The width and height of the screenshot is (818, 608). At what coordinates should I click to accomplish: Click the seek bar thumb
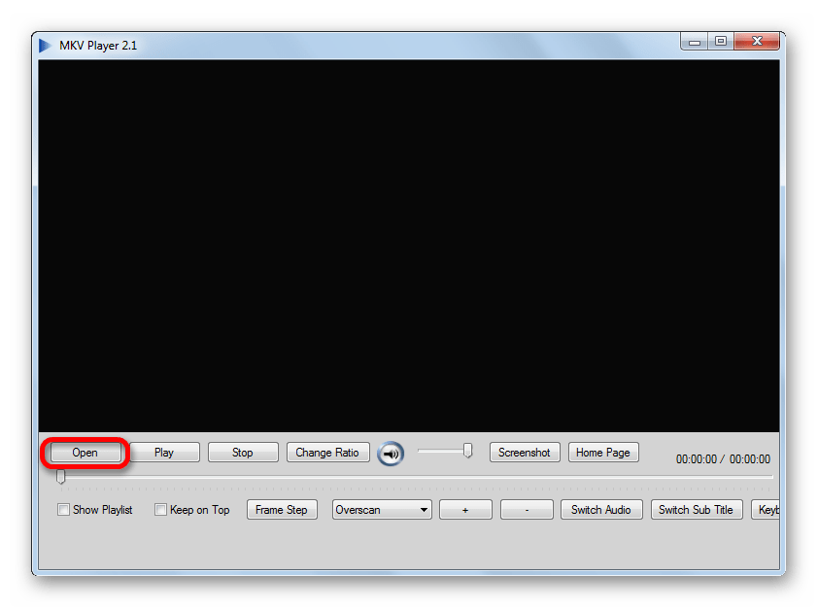tap(61, 477)
